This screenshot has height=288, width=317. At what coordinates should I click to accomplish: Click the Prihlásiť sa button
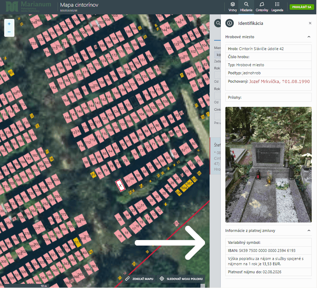coord(302,7)
